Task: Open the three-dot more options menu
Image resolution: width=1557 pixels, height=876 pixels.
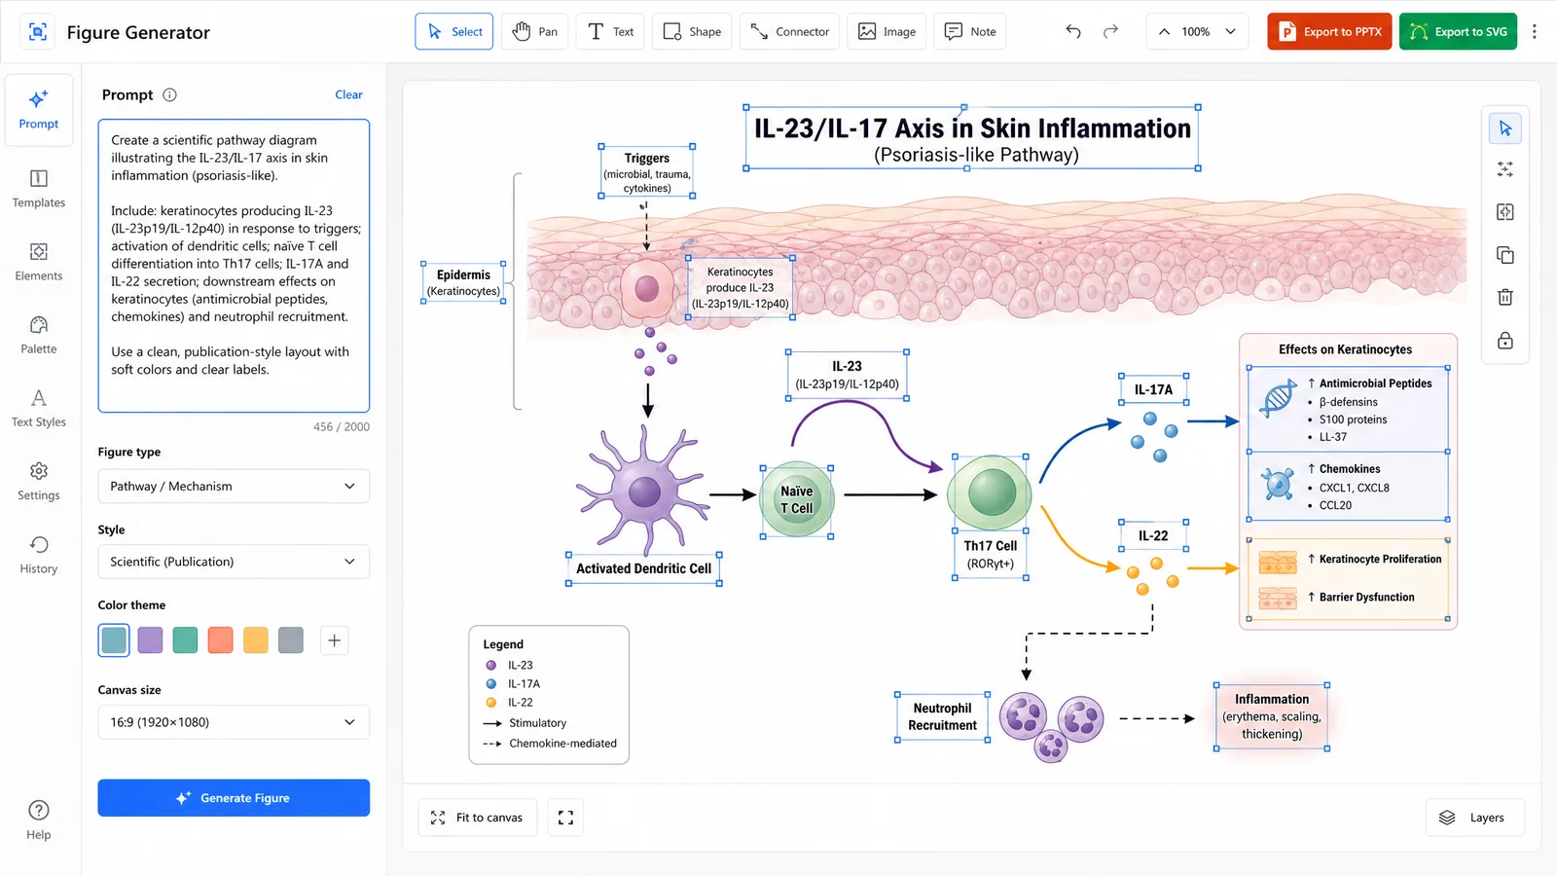Action: point(1535,31)
